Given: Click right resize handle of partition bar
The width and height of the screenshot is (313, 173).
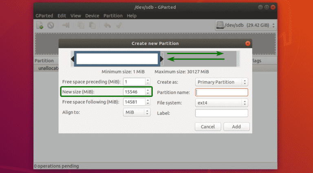Looking at the screenshot, I should coord(162,59).
